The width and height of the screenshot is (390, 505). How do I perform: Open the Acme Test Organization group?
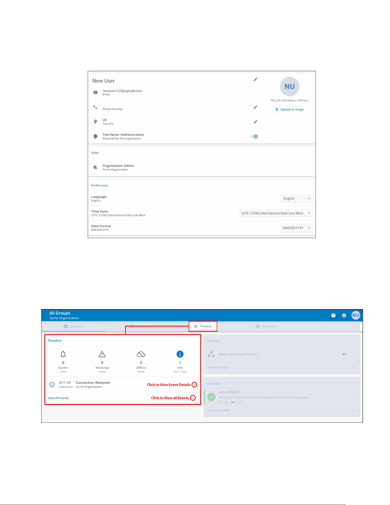282,354
